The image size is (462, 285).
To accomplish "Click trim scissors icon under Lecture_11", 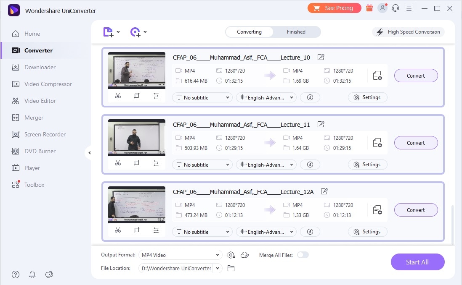I will pyautogui.click(x=118, y=163).
